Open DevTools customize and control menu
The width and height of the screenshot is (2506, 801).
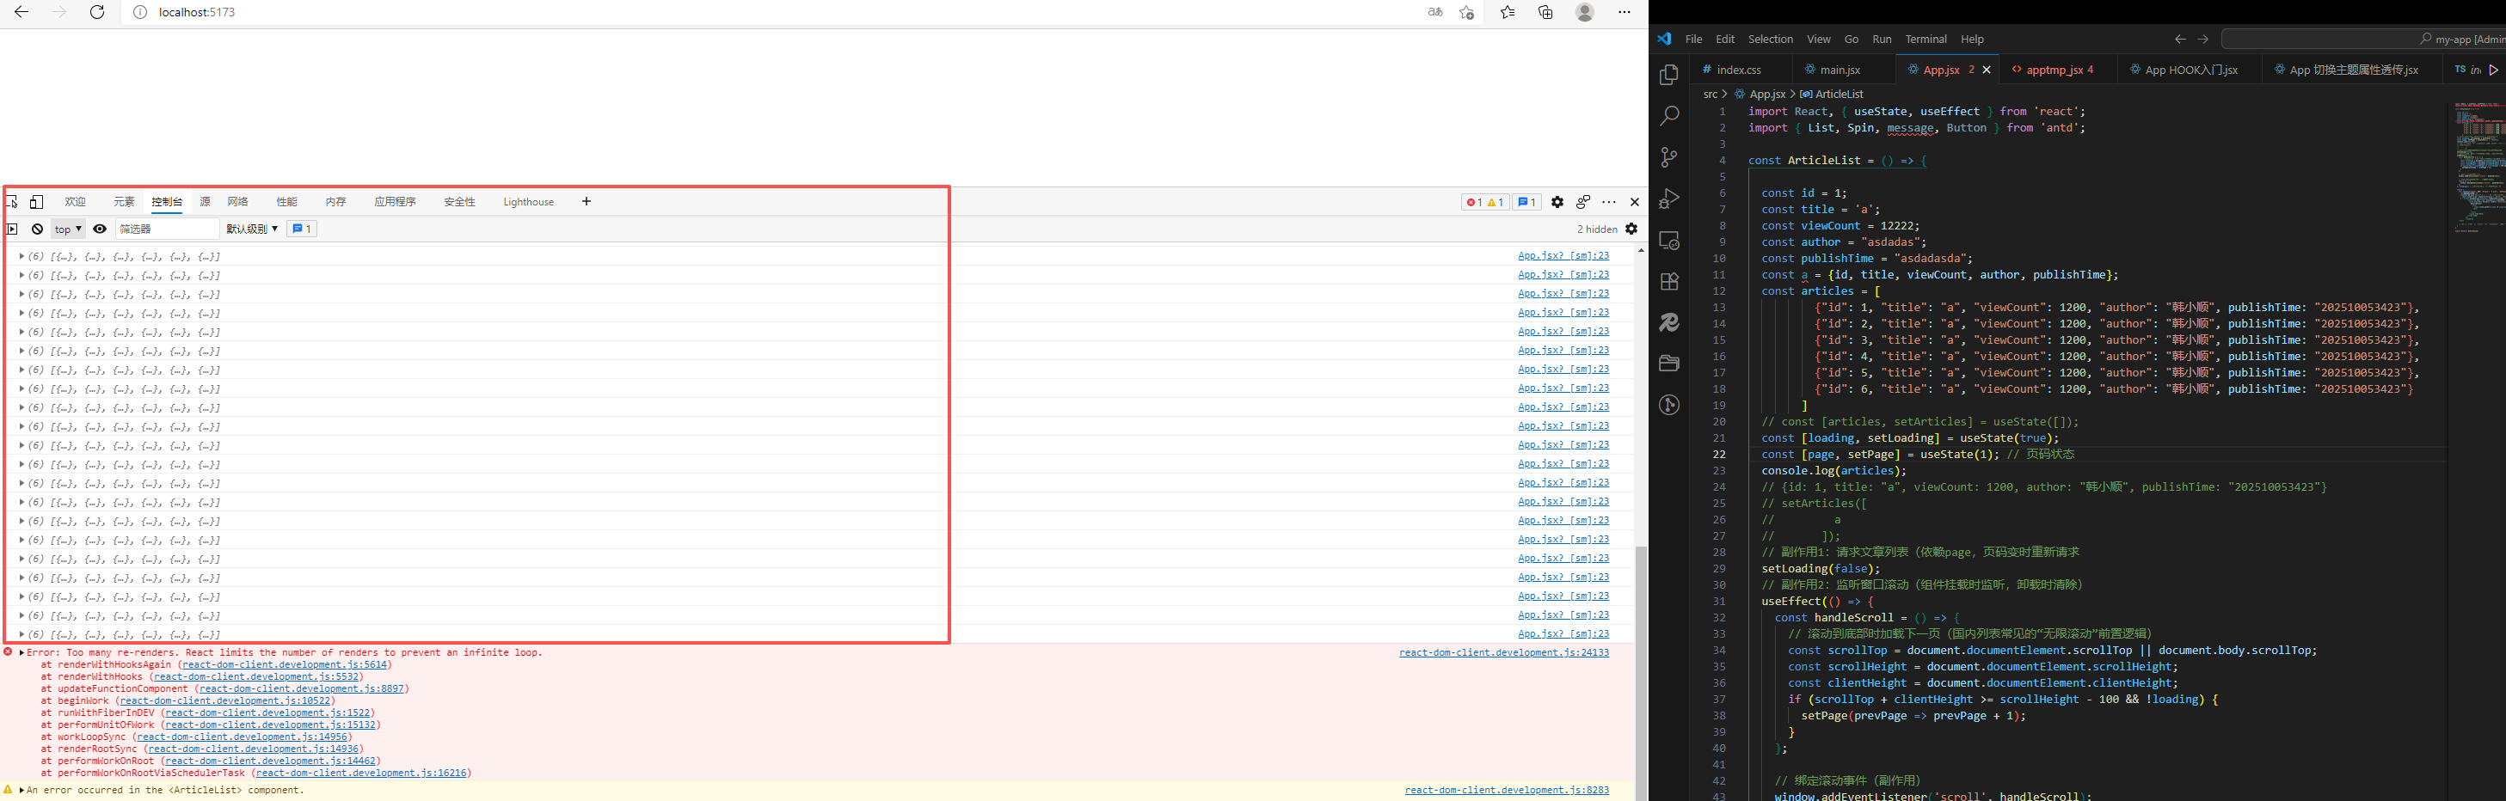[1609, 202]
